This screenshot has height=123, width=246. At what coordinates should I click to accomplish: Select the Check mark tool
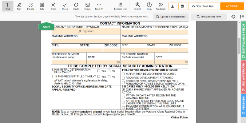coord(65,6)
